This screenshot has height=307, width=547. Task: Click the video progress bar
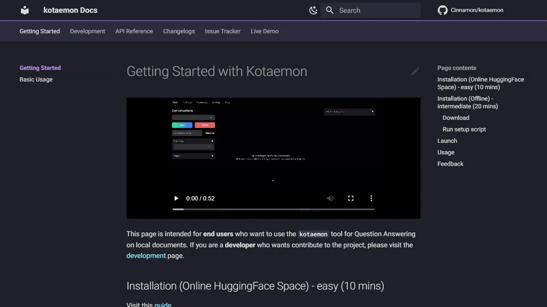tap(273, 209)
